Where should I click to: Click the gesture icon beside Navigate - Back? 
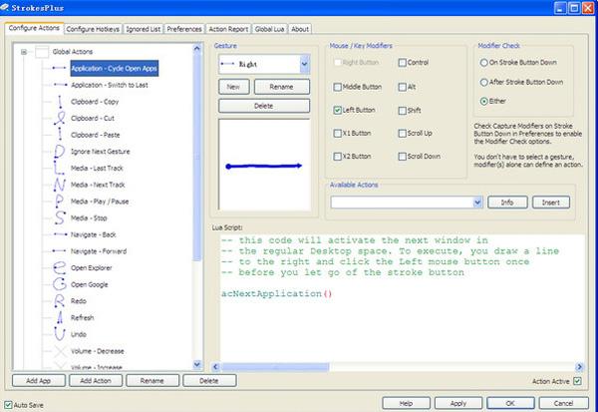[60, 234]
